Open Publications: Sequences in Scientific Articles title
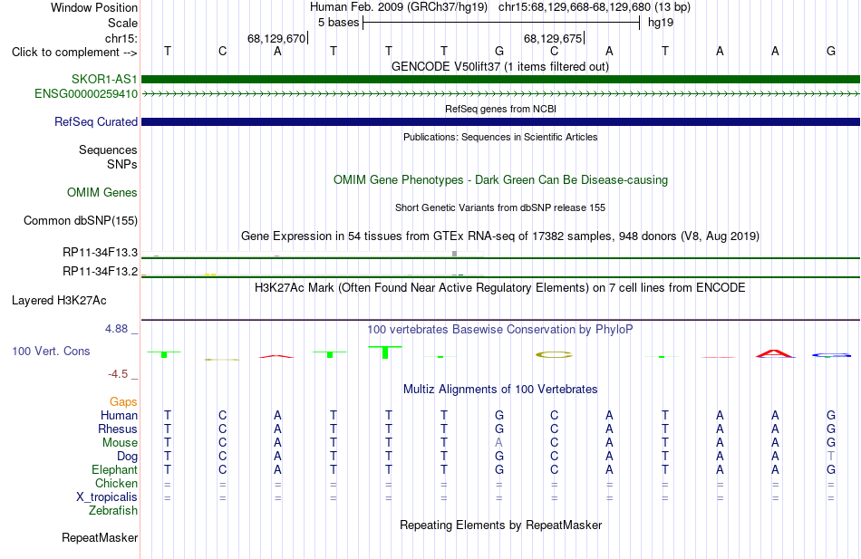Viewport: 861px width, 559px height. 500,137
